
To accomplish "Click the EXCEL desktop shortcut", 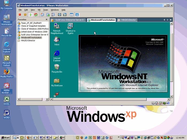I will tap(7, 101).
